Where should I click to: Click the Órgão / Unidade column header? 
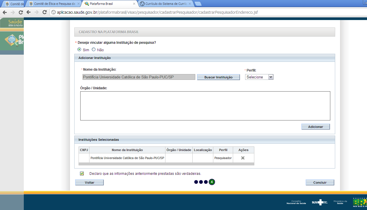(x=179, y=150)
